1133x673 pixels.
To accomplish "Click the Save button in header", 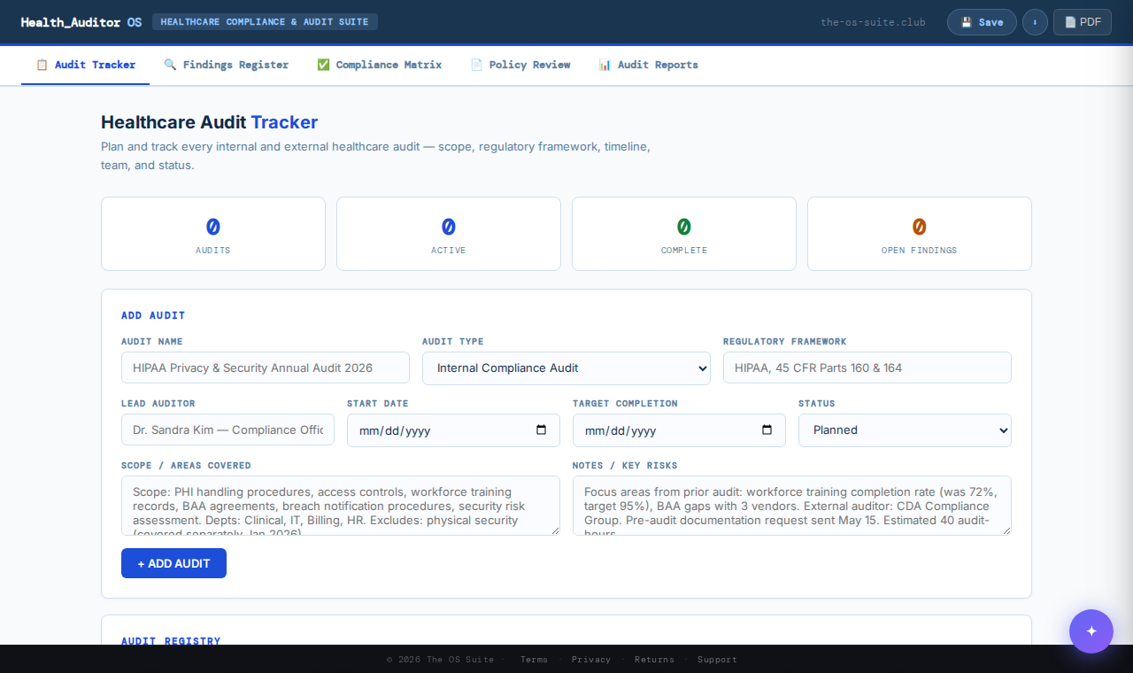I will point(982,22).
